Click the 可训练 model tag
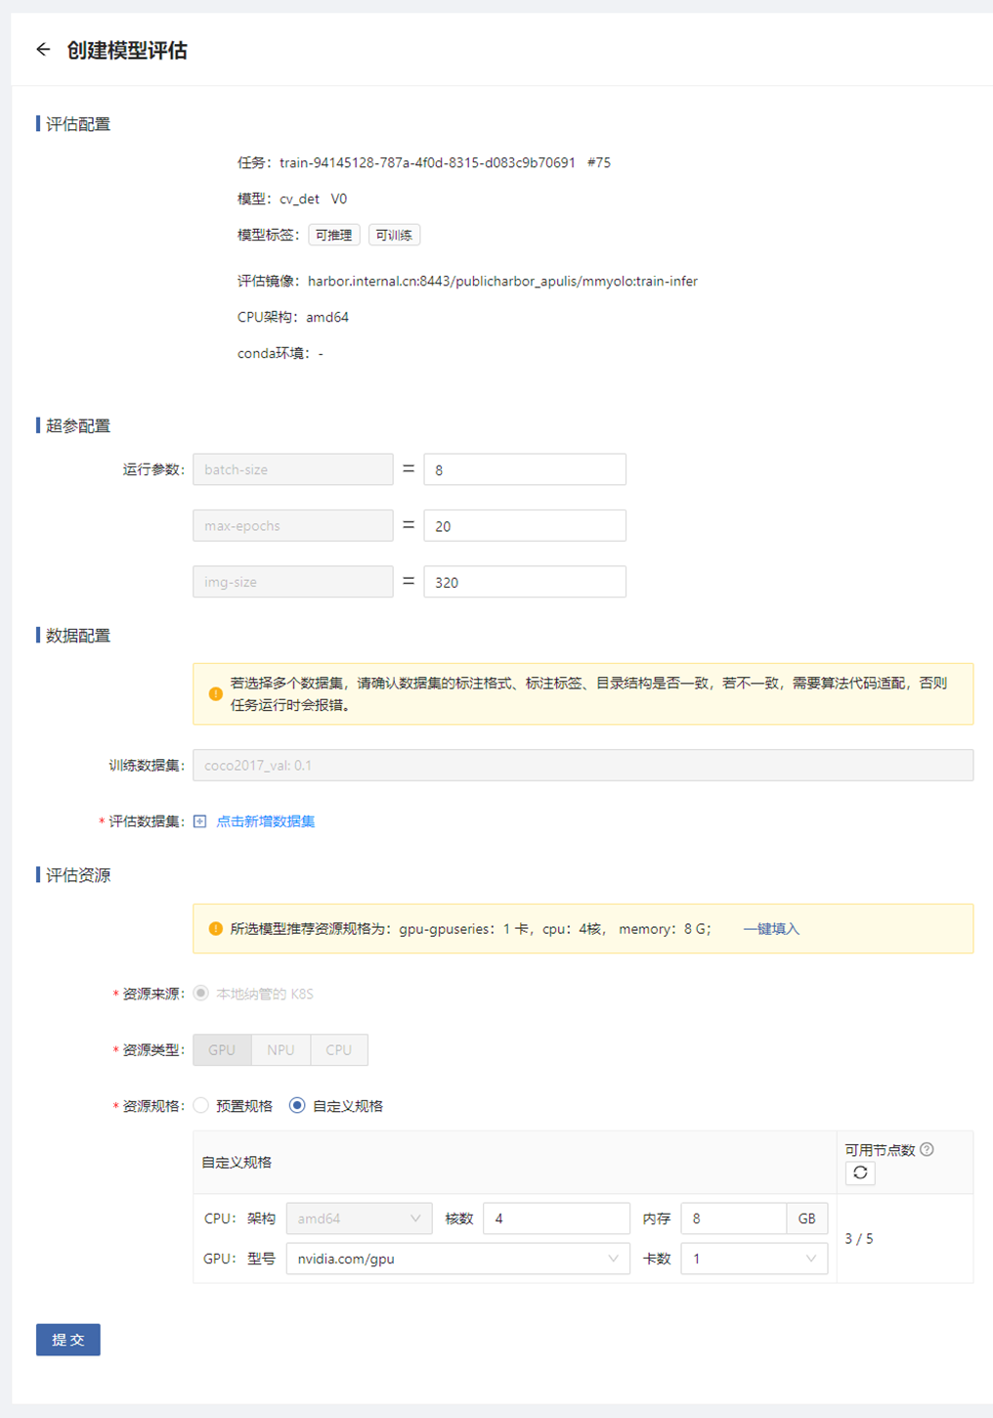Viewport: 993px width, 1418px height. pos(394,235)
